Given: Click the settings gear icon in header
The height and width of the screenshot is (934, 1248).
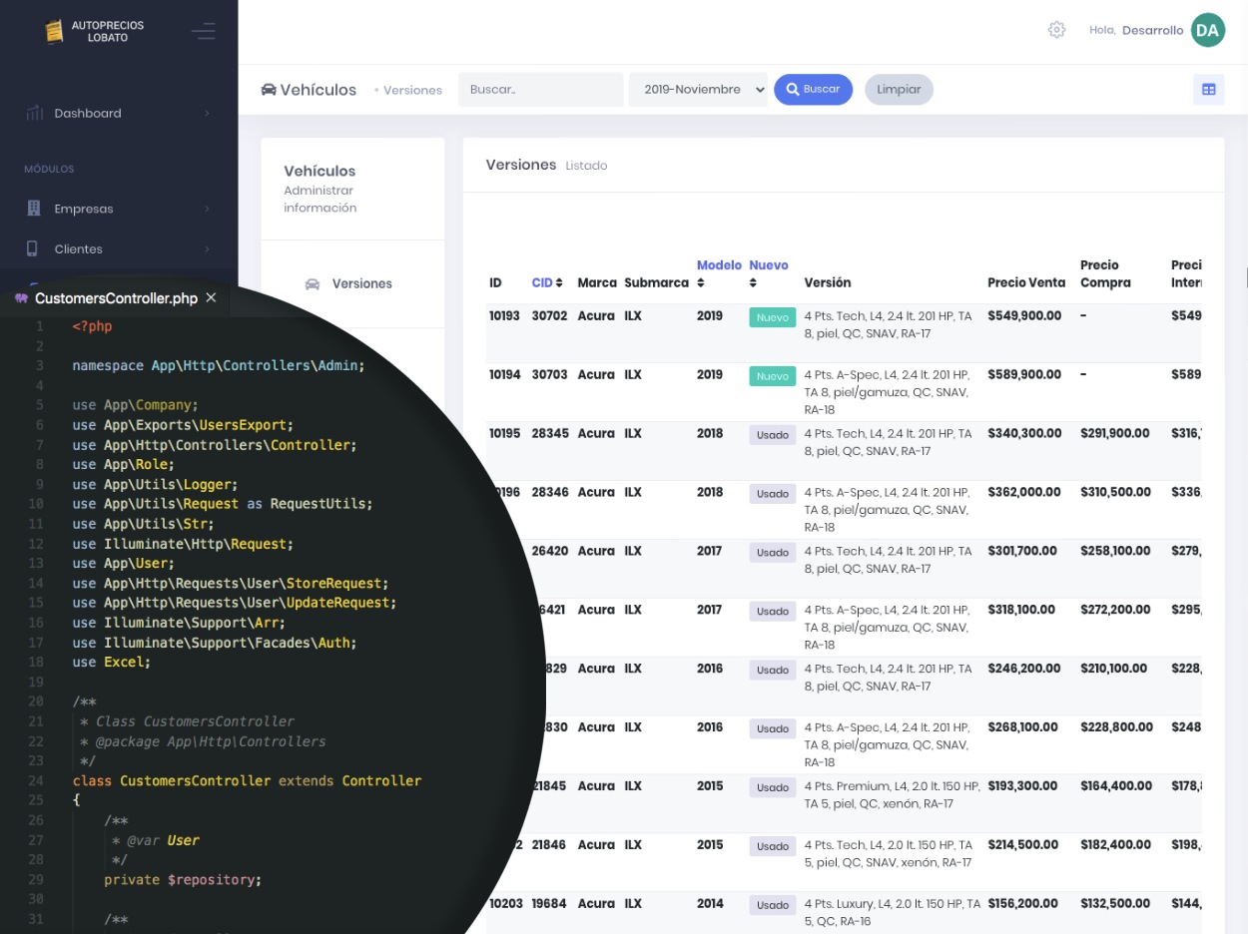Looking at the screenshot, I should [x=1056, y=30].
